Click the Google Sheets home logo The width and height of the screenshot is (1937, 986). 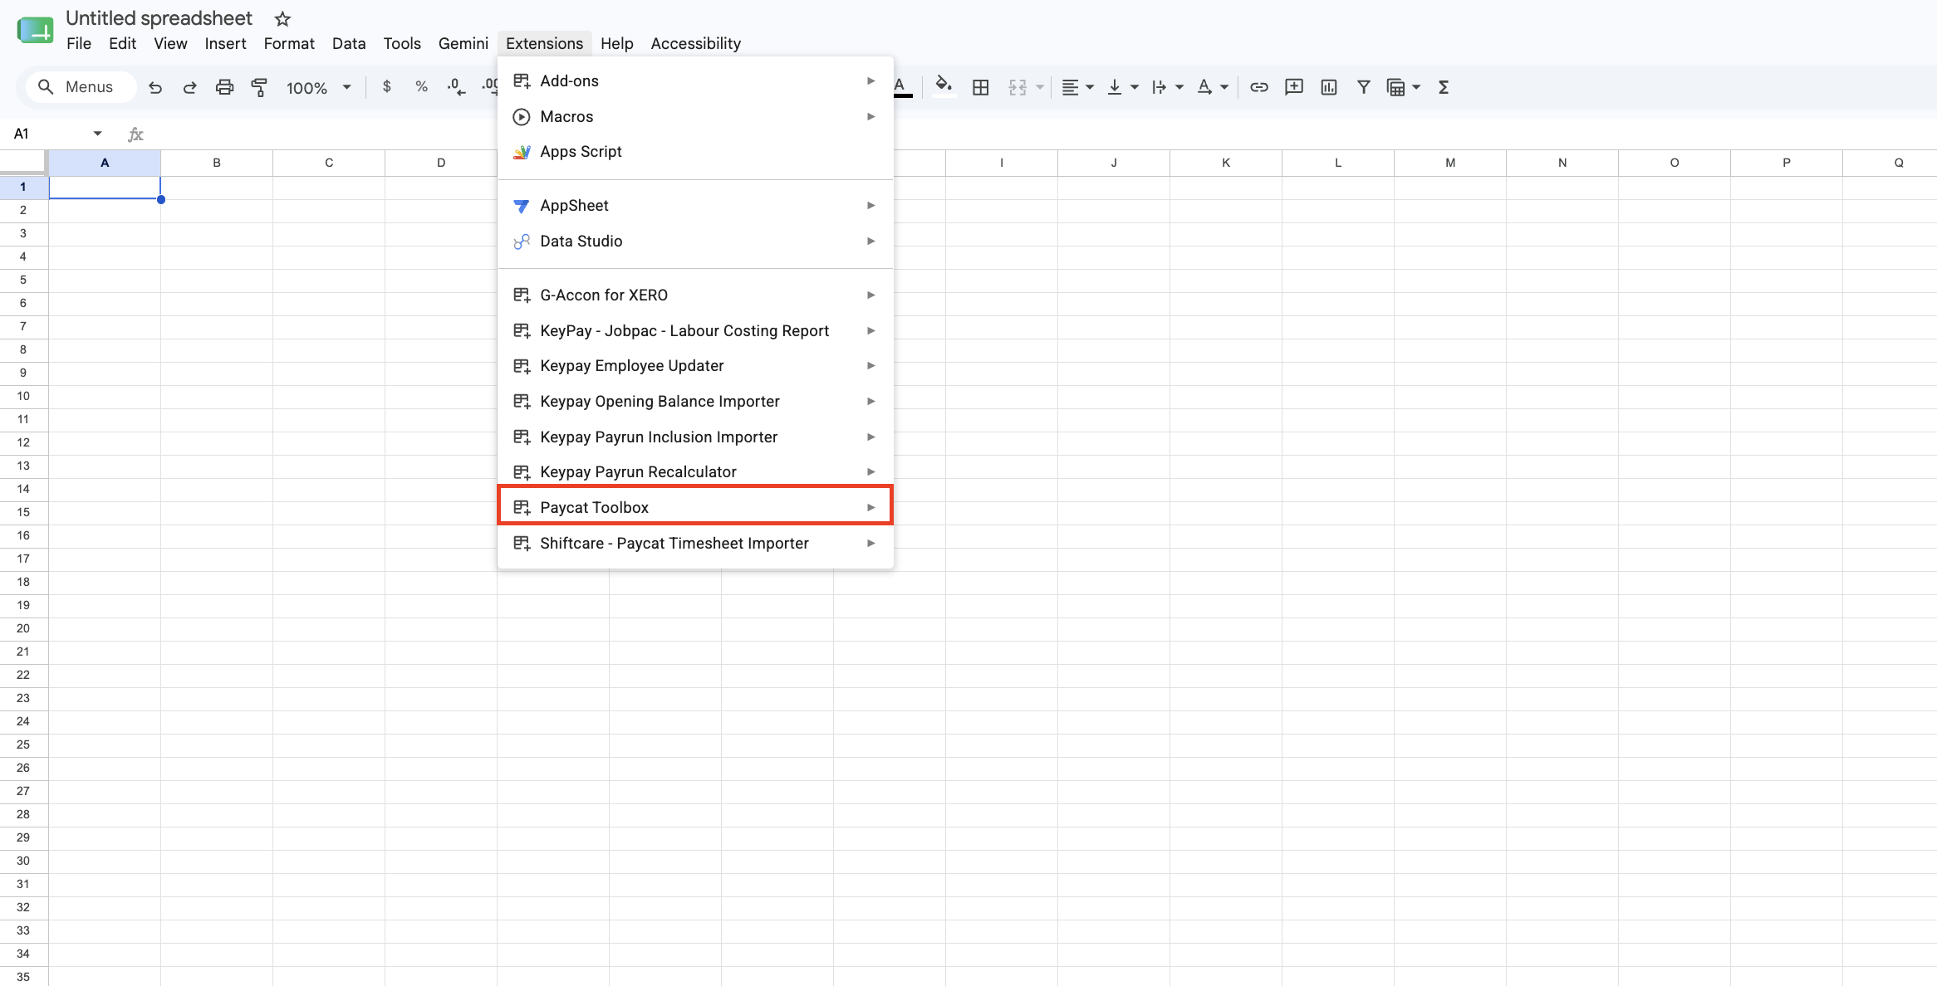coord(35,31)
